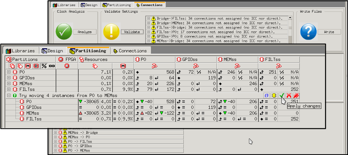Screen dimensions: 348x155
Task: Click the 568 value in P0 column
Action: pyautogui.click(x=170, y=72)
